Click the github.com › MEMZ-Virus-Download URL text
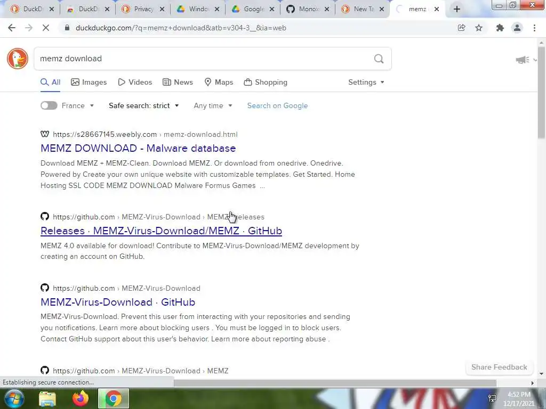546x409 pixels. coord(126,288)
